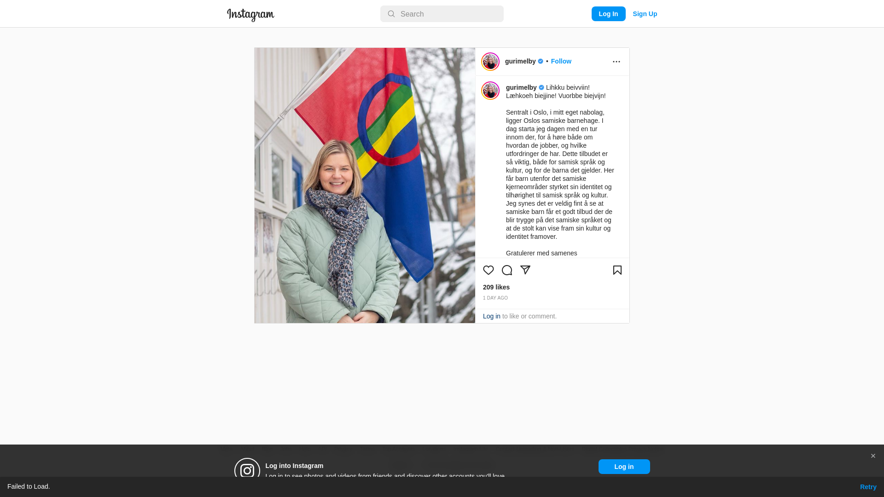Open the three-dot more options menu
Image resolution: width=884 pixels, height=497 pixels.
[x=616, y=62]
